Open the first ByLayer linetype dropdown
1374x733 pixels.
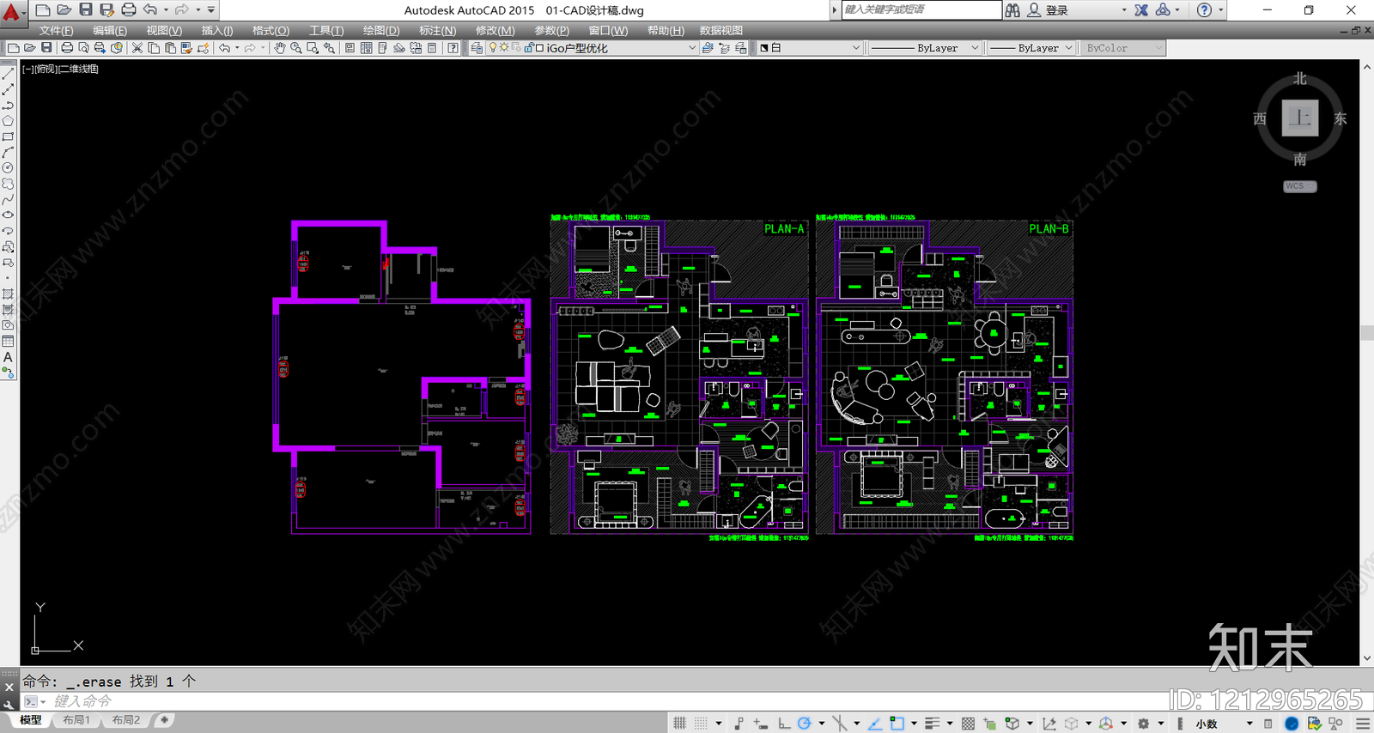click(x=924, y=48)
